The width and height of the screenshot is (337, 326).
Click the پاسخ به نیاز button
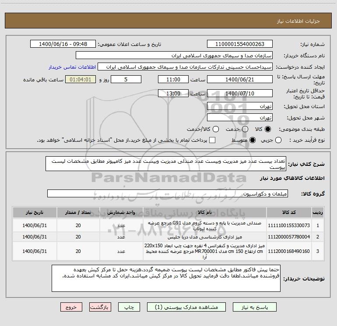coord(254,307)
